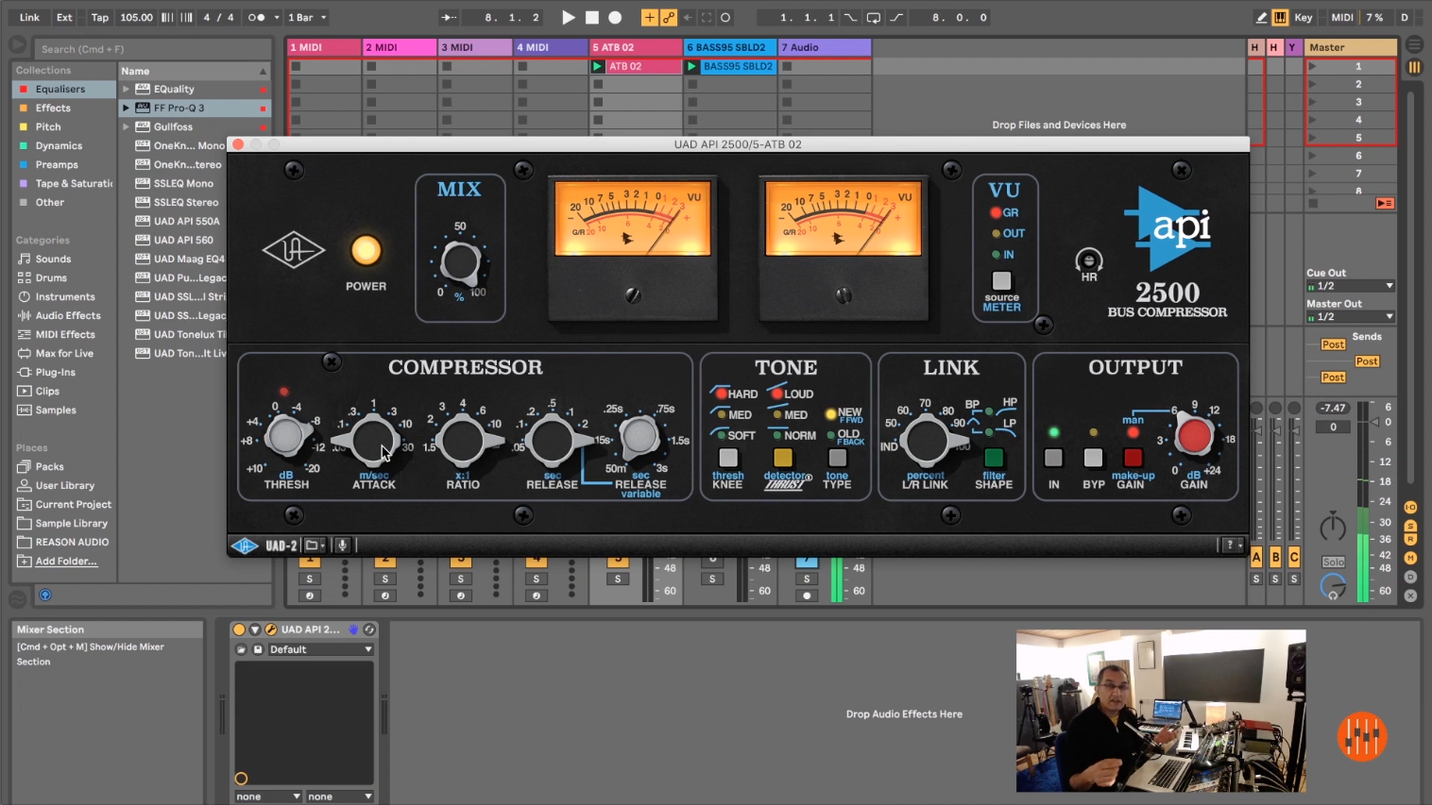1432x805 pixels.
Task: Toggle the Follow playback arrow icon
Action: coord(450,17)
